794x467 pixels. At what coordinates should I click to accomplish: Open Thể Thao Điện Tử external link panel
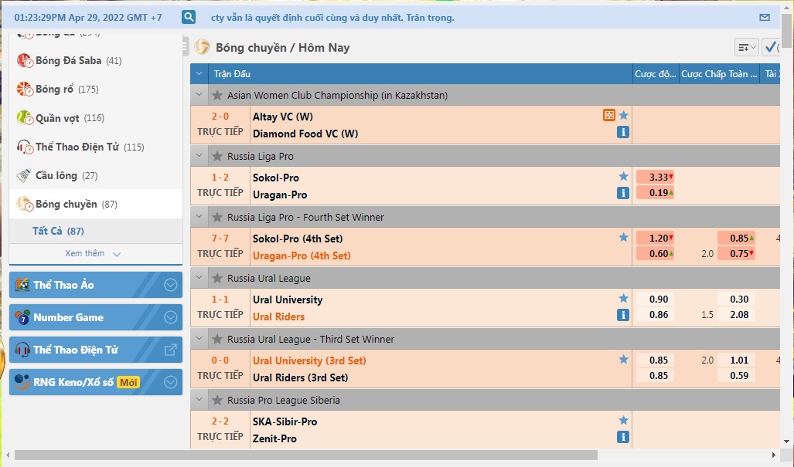click(x=171, y=350)
